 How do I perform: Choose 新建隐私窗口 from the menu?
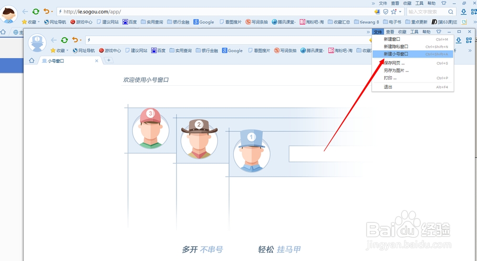413,47
